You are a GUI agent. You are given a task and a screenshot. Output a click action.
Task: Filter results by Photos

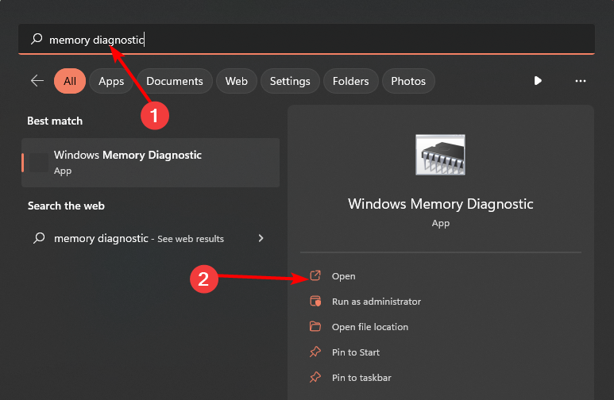pos(408,81)
